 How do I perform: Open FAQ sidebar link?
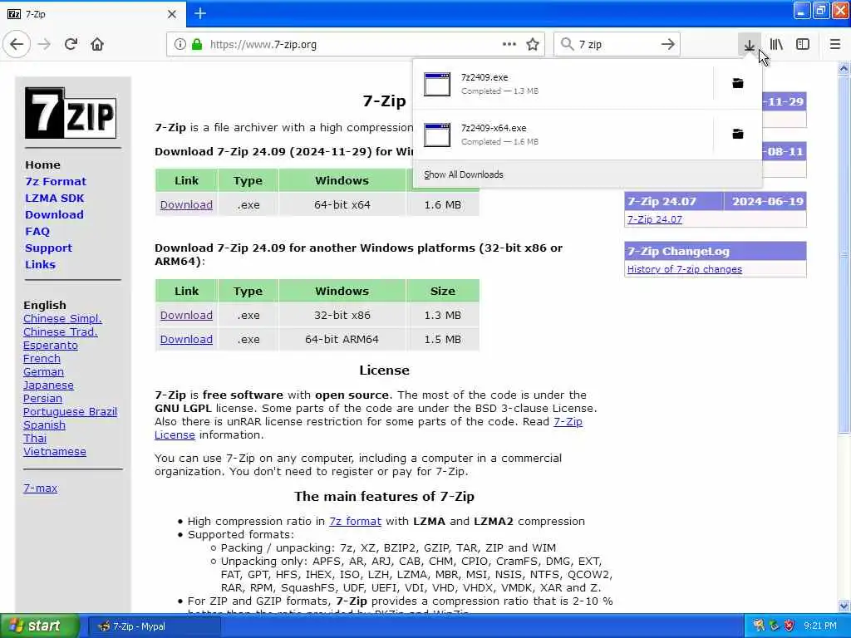pyautogui.click(x=37, y=232)
